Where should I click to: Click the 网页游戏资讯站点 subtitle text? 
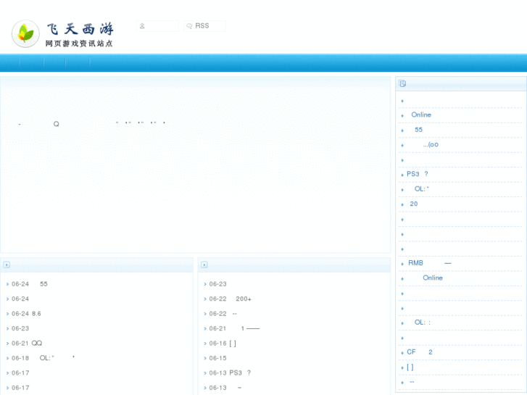(x=79, y=43)
